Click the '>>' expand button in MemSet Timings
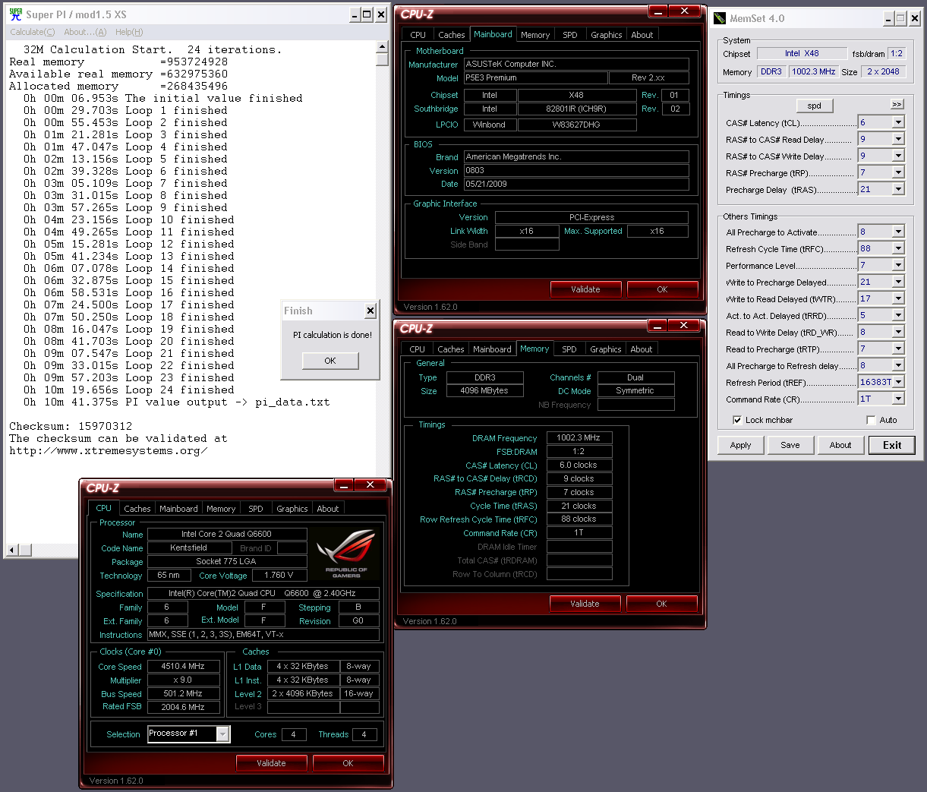This screenshot has width=927, height=792. pyautogui.click(x=897, y=104)
